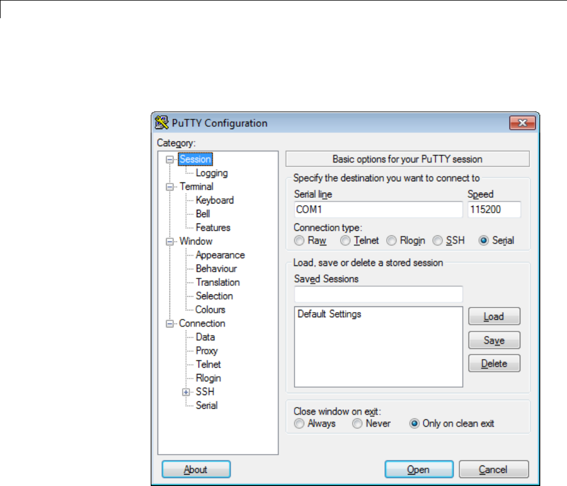Open the SSH category in tree
The image size is (567, 486).
click(x=205, y=392)
